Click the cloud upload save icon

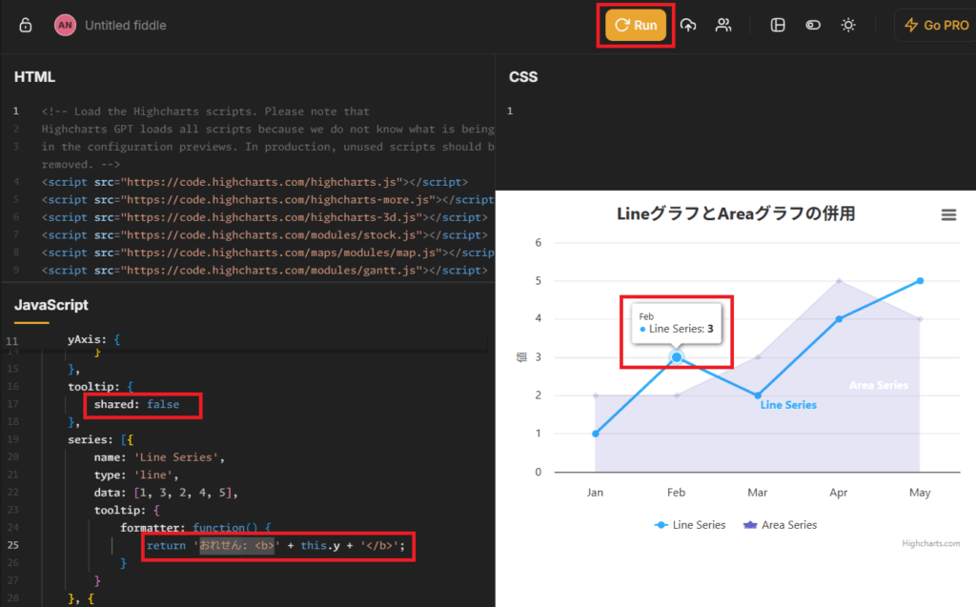(688, 26)
